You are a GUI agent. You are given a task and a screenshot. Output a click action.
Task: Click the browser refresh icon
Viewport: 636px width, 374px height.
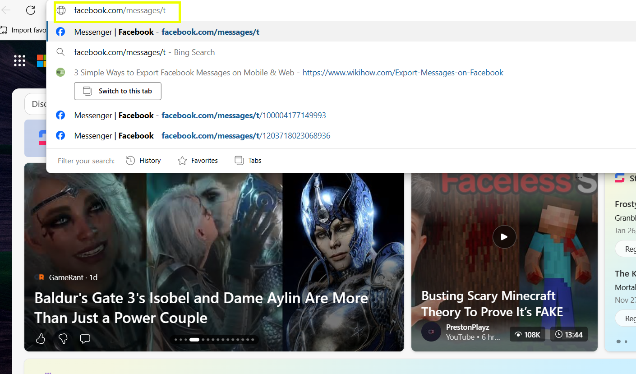[30, 10]
